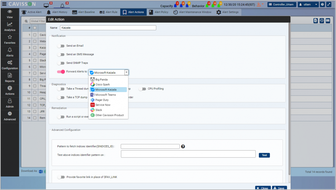This screenshot has width=336, height=190.
Task: Open the uttam user dropdown
Action: tap(308, 5)
